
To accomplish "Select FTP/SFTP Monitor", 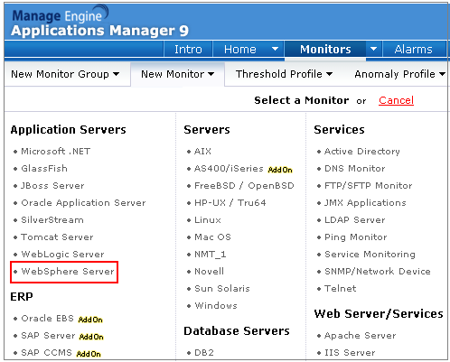I will click(x=369, y=186).
